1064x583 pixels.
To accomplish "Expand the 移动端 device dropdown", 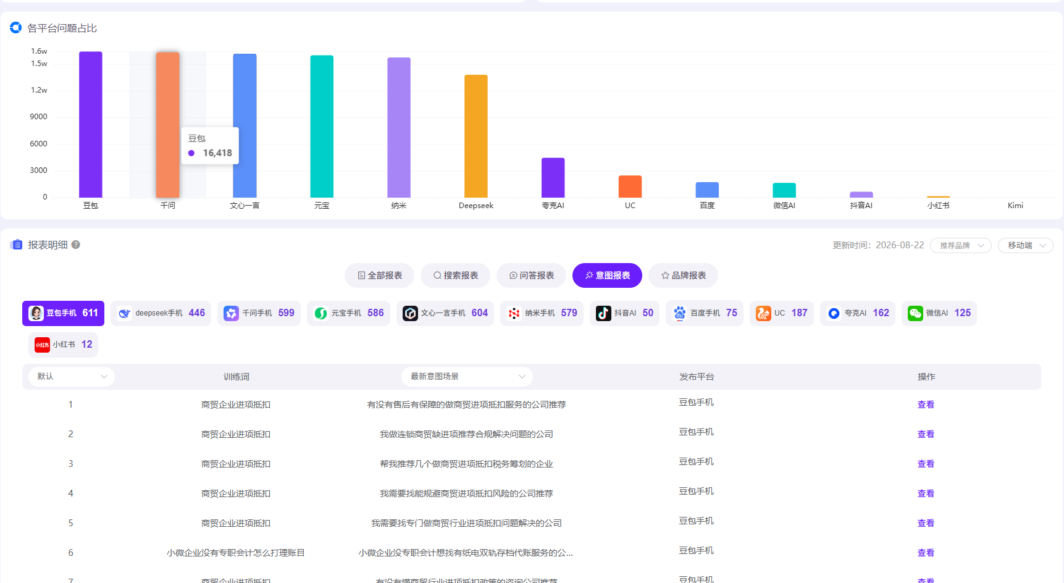I will click(x=1026, y=245).
